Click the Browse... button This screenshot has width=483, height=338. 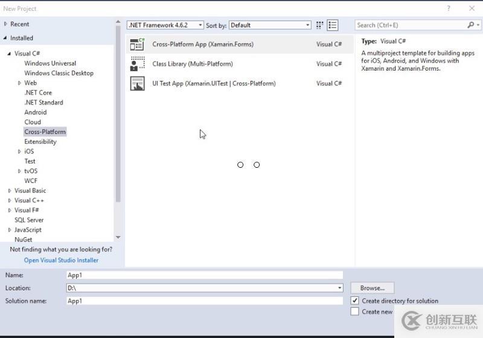(372, 288)
